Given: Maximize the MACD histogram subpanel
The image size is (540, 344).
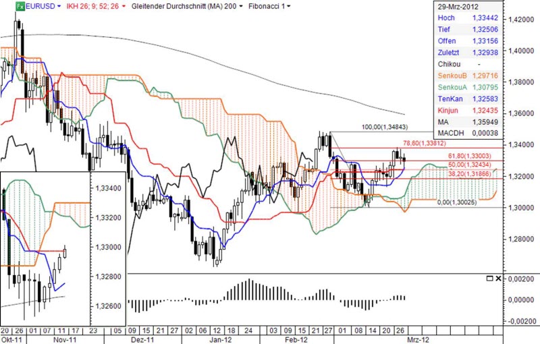Looking at the screenshot, I should [489, 279].
